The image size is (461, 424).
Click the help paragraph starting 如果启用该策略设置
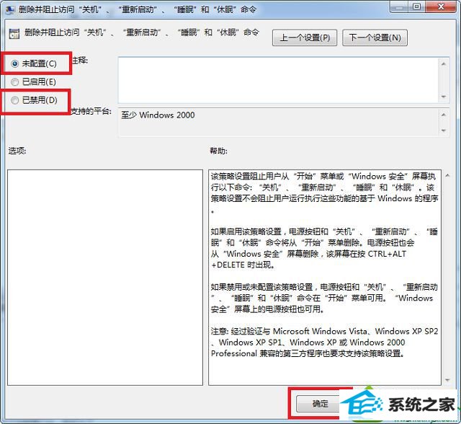pyautogui.click(x=325, y=248)
